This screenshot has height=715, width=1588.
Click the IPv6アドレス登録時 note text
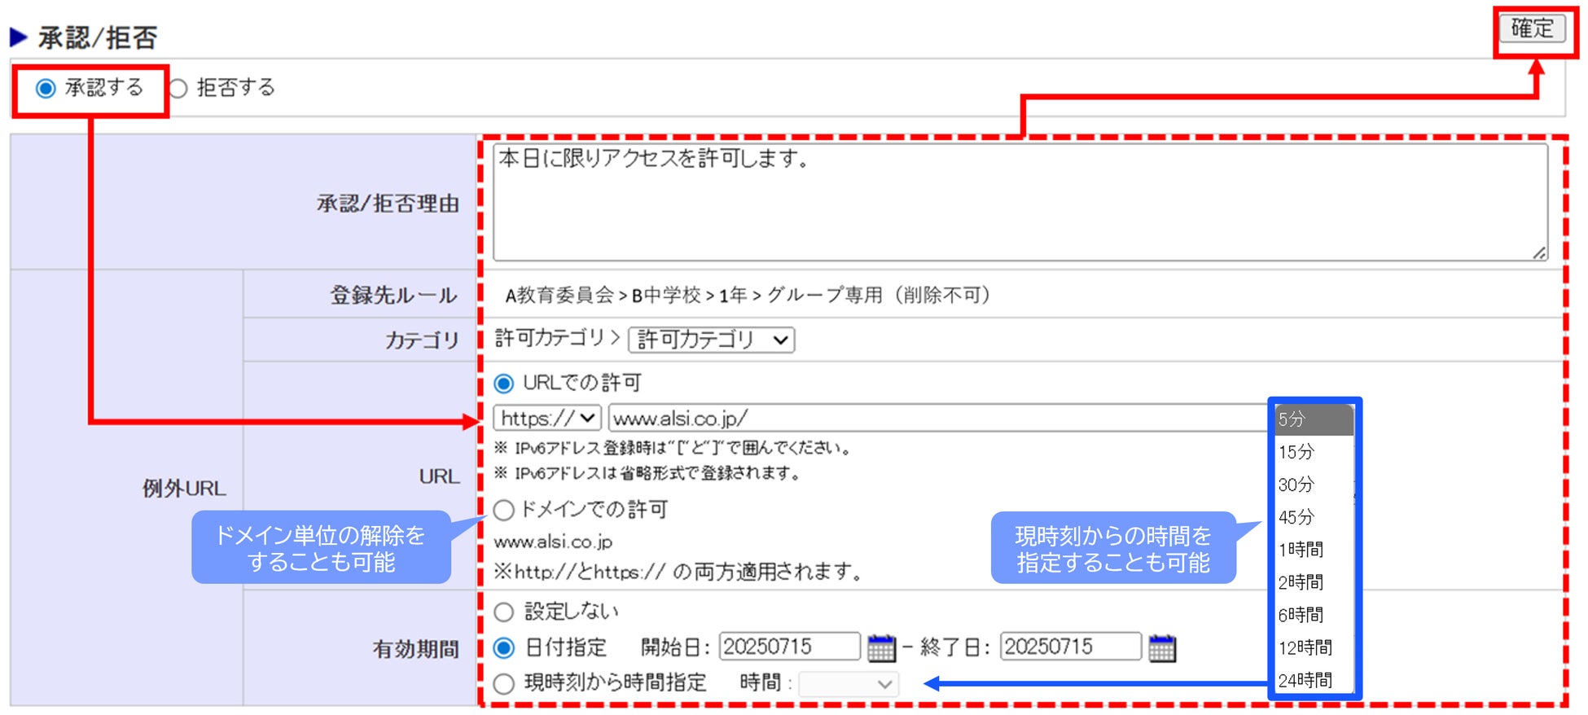point(673,448)
